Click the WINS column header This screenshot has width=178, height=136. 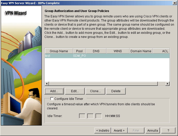pos(118,51)
